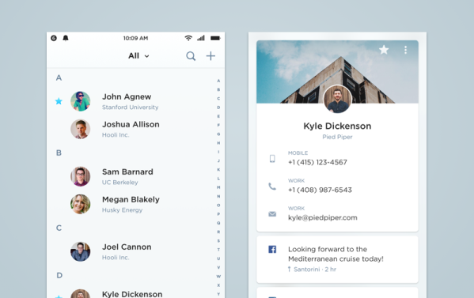The image size is (474, 298).
Task: Open the search magnifier icon
Action: tap(191, 56)
